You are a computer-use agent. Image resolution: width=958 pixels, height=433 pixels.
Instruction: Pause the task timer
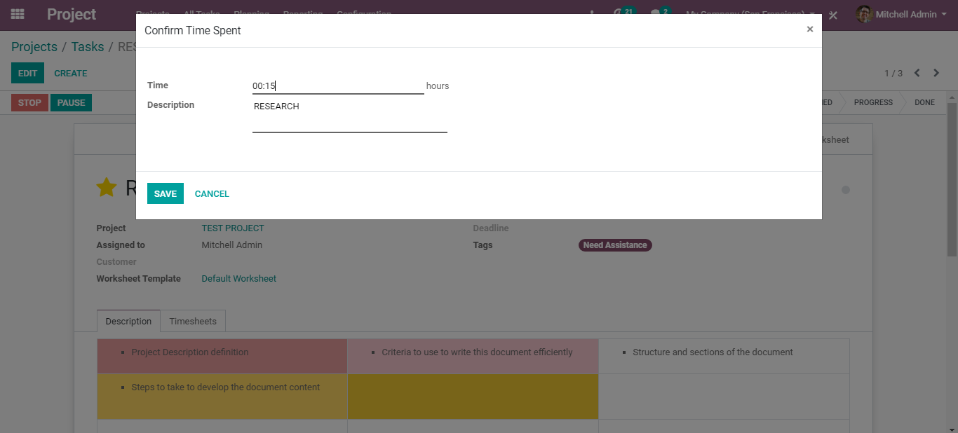(x=71, y=102)
